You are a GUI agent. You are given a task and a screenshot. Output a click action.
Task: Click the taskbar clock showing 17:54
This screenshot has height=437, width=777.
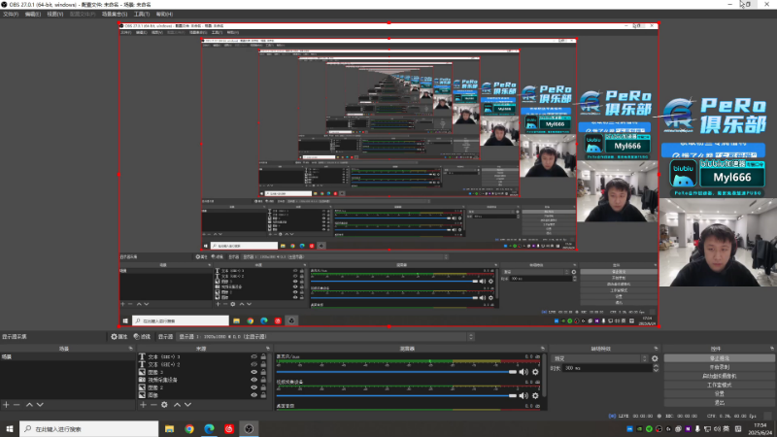(760, 429)
